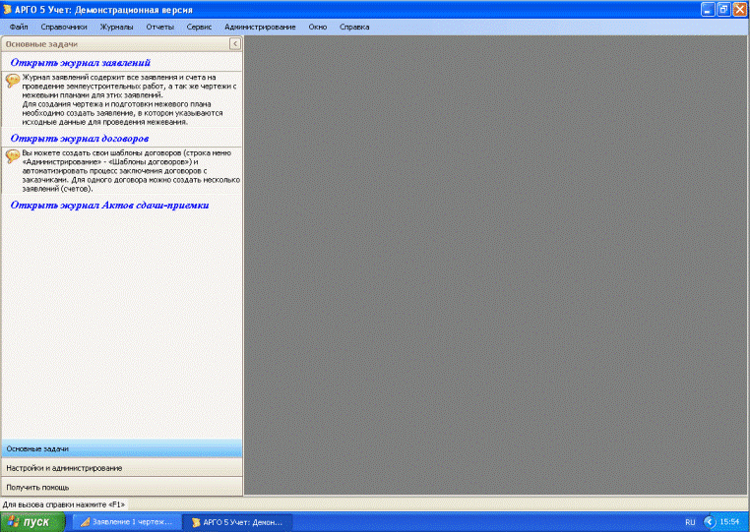Follow the Открыть журнал договоров link
The height and width of the screenshot is (532, 750).
[x=80, y=139]
